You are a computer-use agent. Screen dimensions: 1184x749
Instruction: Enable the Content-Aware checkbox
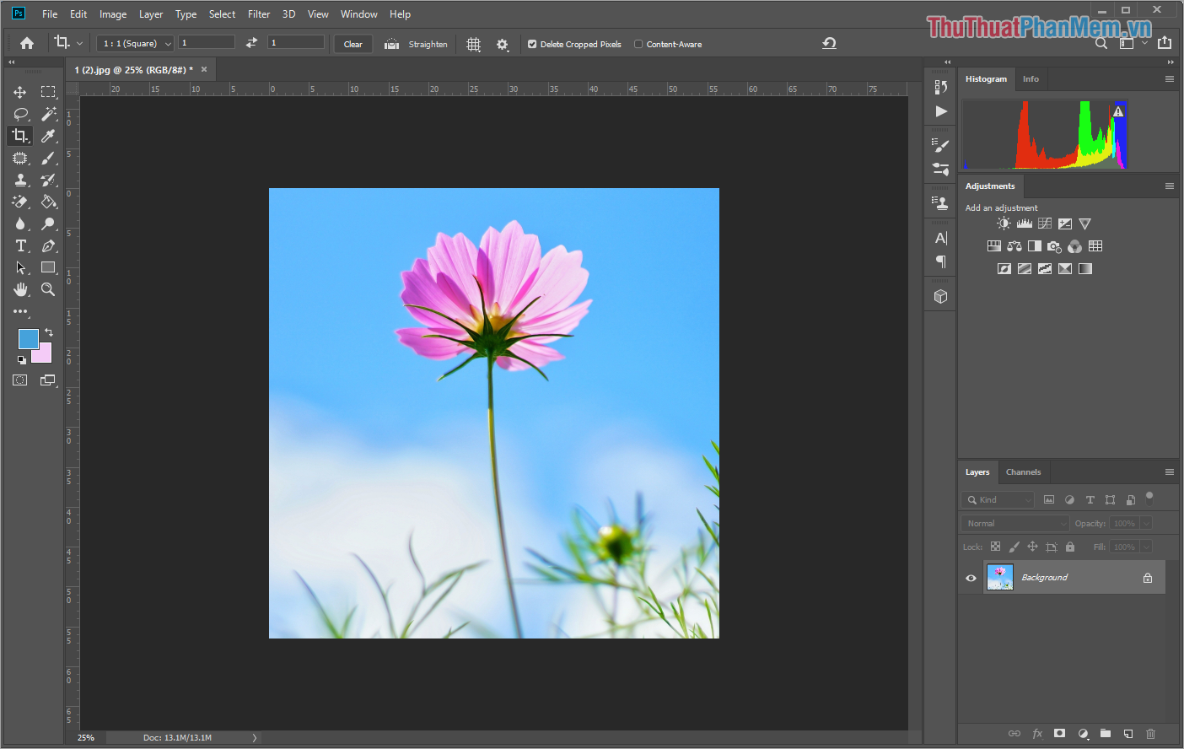click(x=638, y=44)
